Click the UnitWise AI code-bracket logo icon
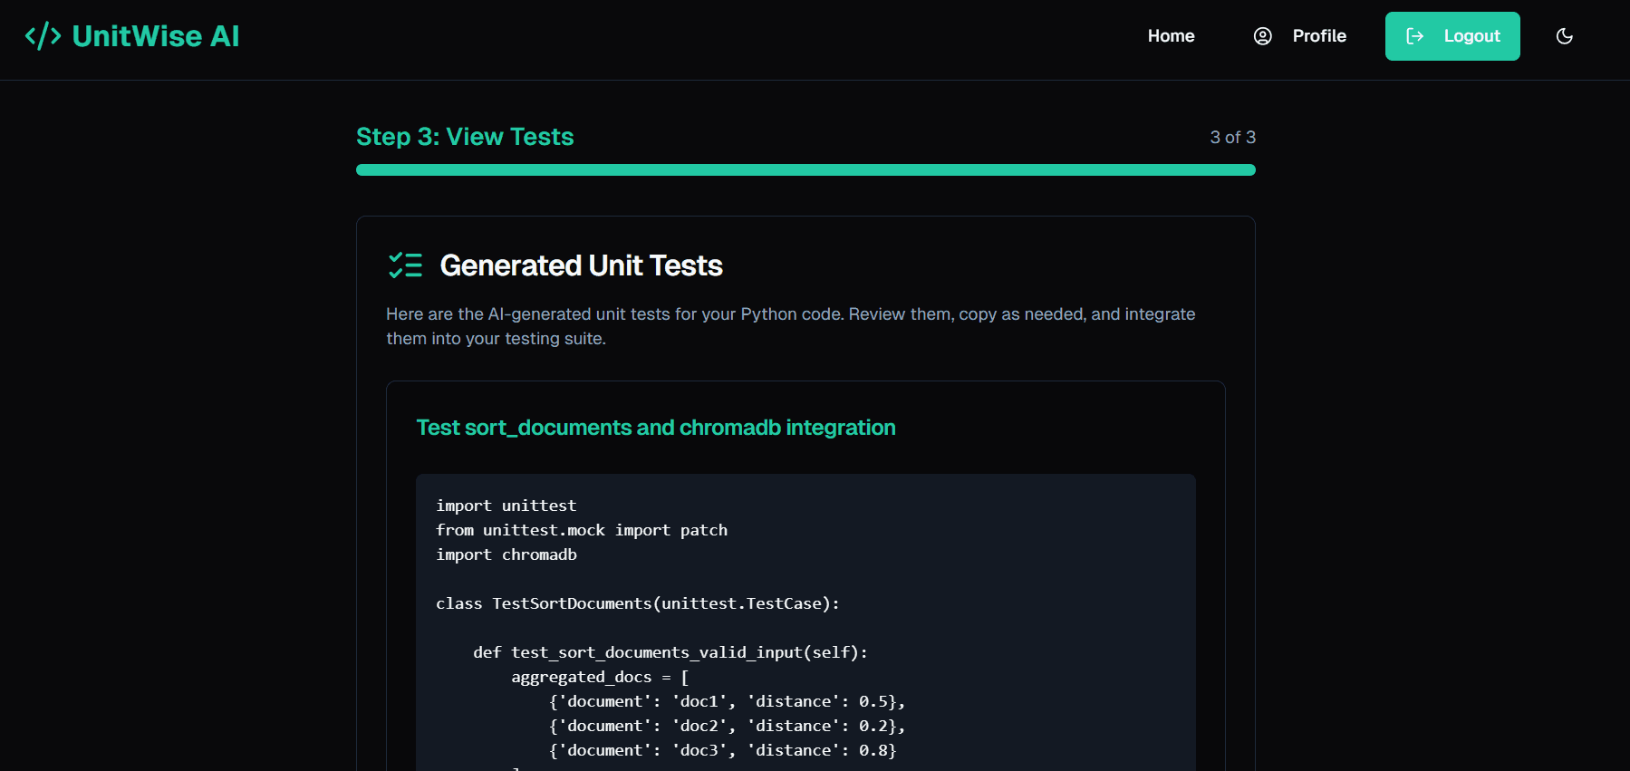The height and width of the screenshot is (771, 1630). 43,36
